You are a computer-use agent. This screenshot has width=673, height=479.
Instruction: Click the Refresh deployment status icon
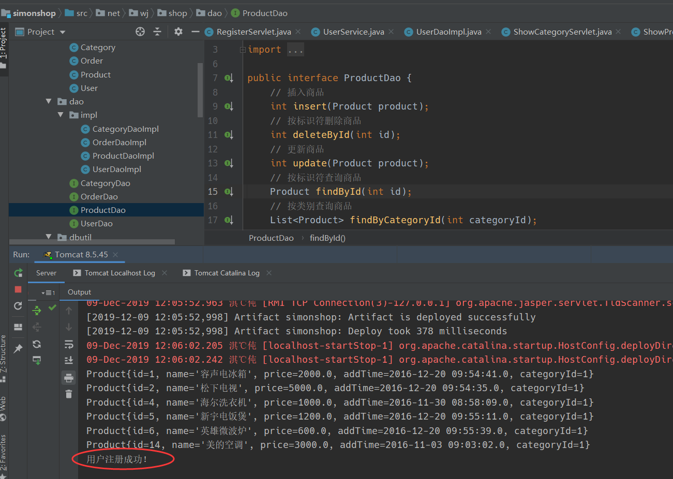[x=37, y=344]
